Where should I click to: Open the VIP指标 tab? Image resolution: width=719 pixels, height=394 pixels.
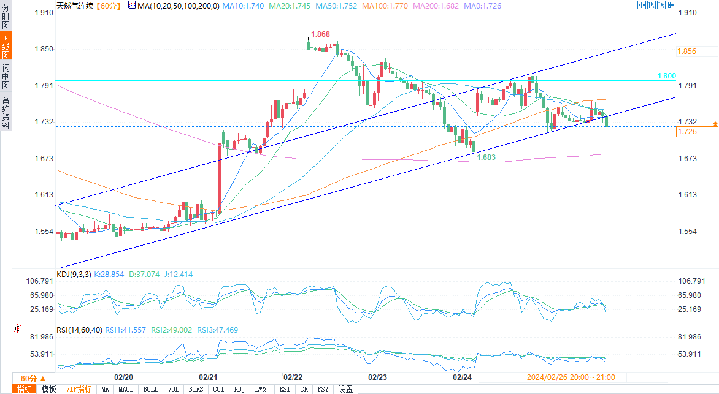click(79, 390)
